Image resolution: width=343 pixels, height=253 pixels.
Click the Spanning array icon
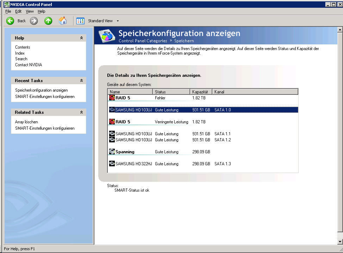(112, 152)
